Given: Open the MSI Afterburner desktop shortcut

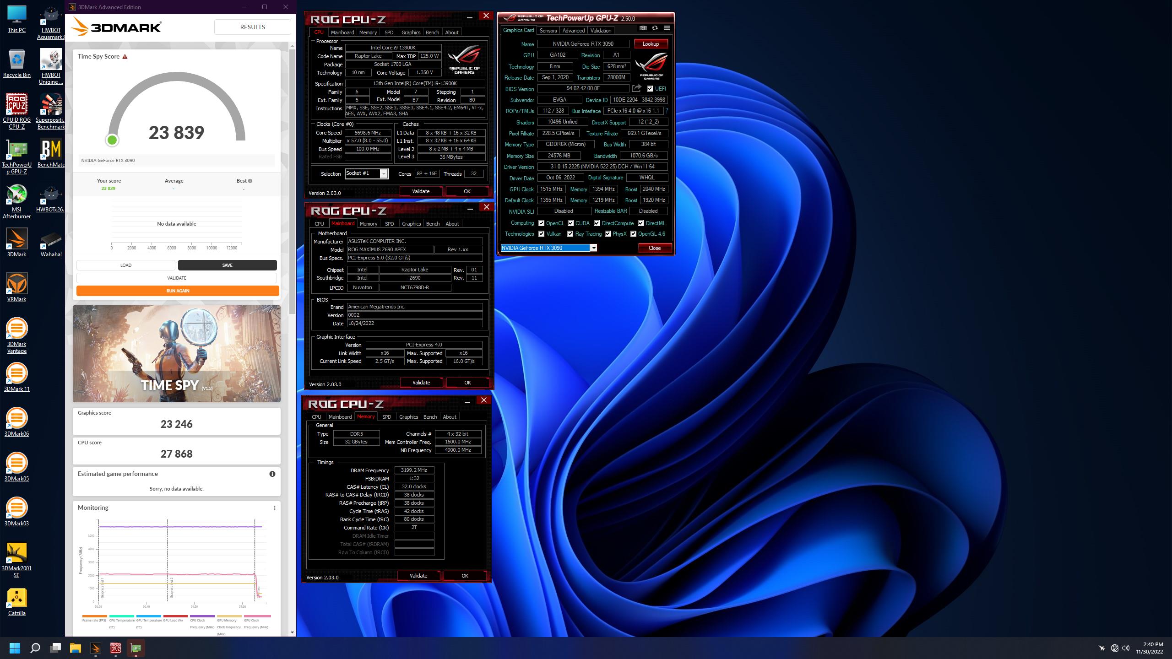Looking at the screenshot, I should tap(17, 201).
